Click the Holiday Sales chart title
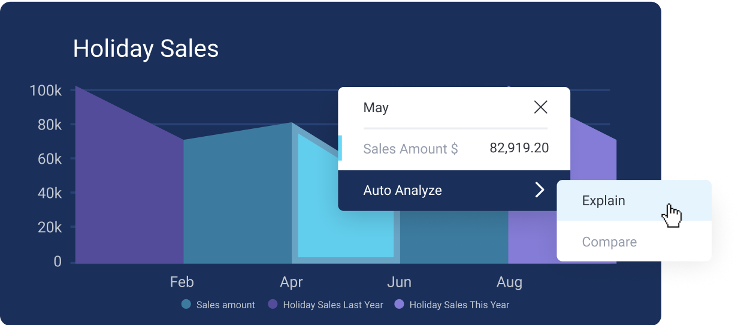This screenshot has width=741, height=325. coord(146,49)
